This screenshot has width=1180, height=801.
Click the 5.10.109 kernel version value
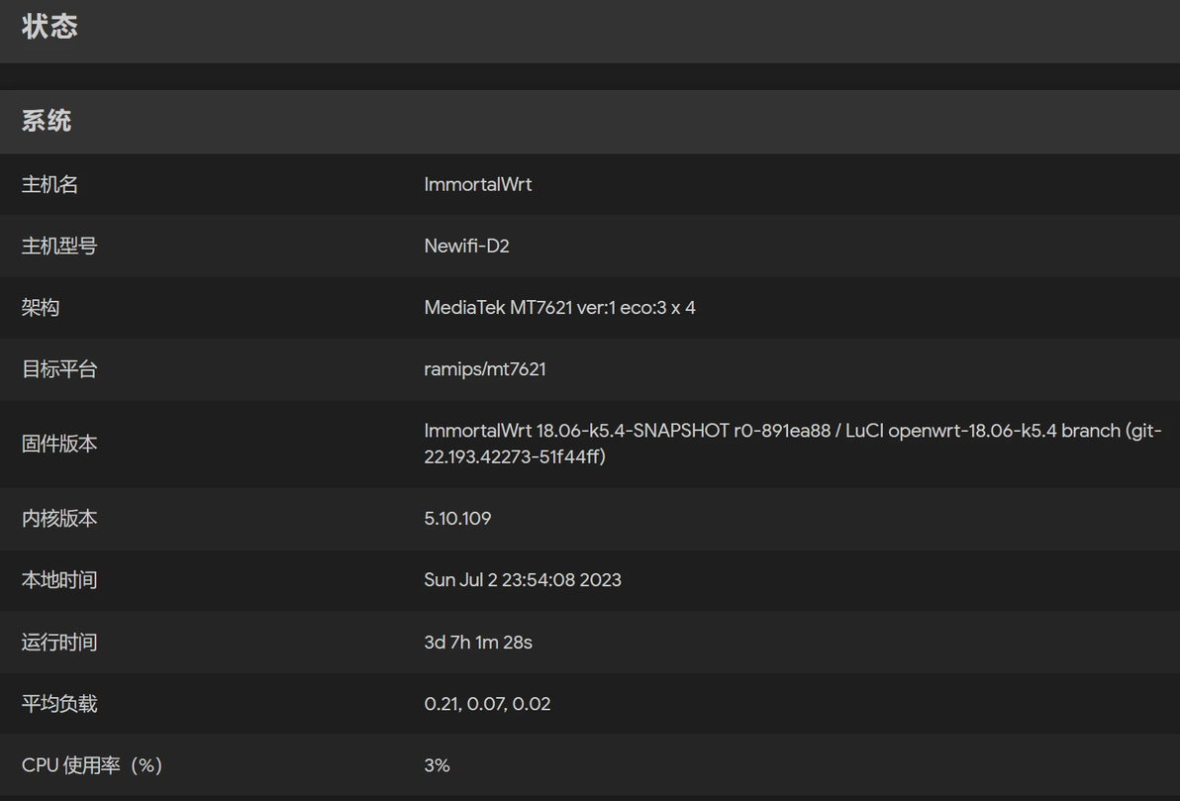click(x=457, y=518)
